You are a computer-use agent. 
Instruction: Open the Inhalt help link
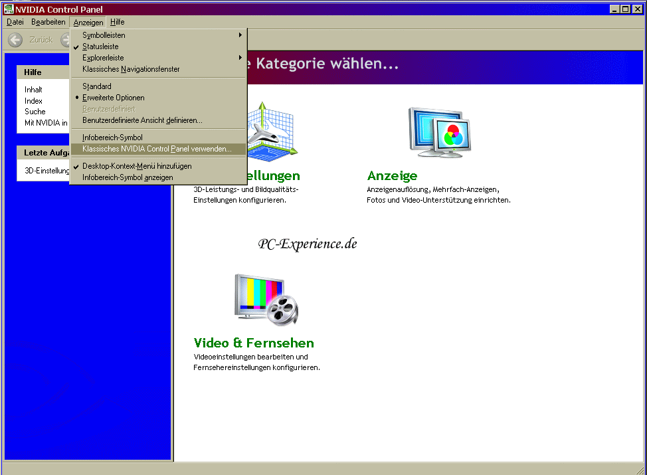click(x=33, y=90)
